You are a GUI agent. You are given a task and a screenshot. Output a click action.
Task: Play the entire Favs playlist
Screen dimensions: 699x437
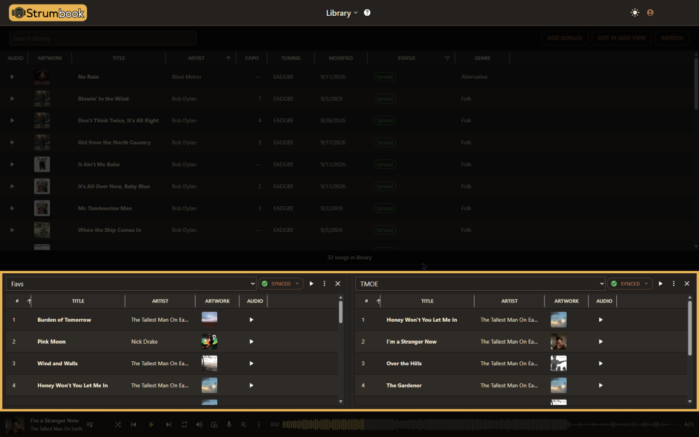pos(312,284)
